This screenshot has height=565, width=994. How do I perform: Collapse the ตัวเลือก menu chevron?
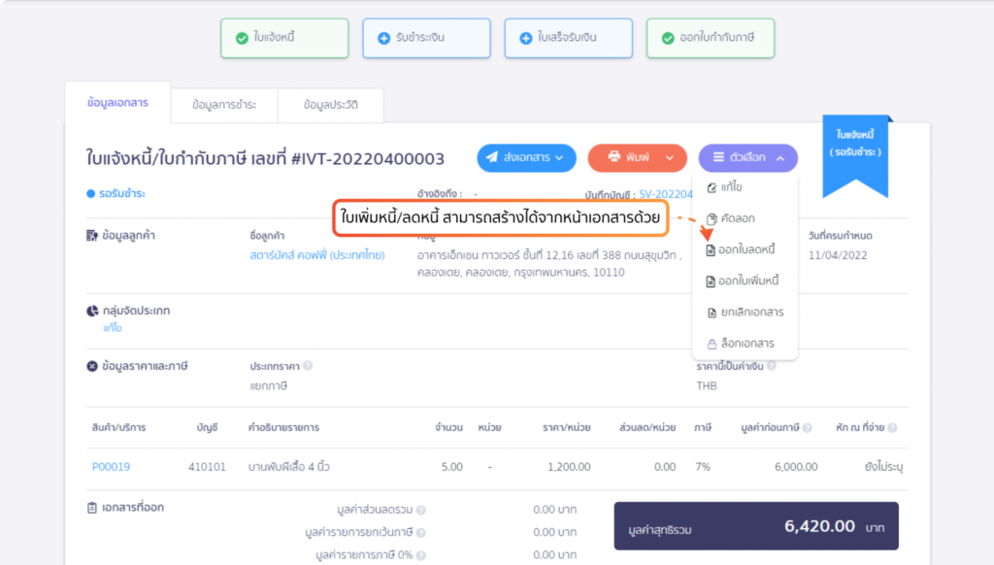pos(780,158)
